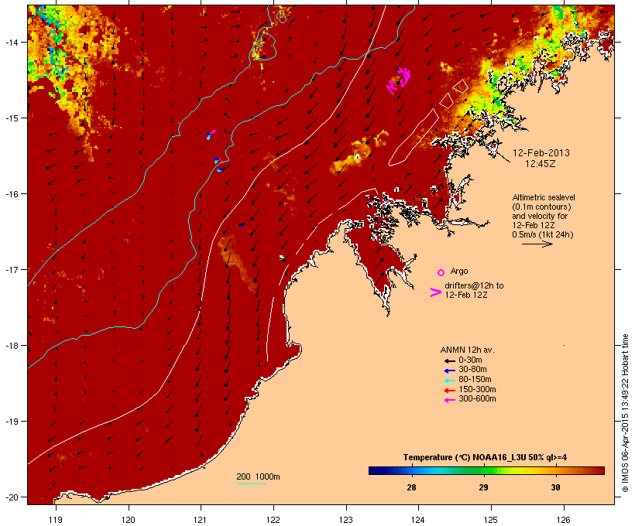The image size is (635, 526).
Task: Click the color bar tick label 30
Action: (556, 487)
